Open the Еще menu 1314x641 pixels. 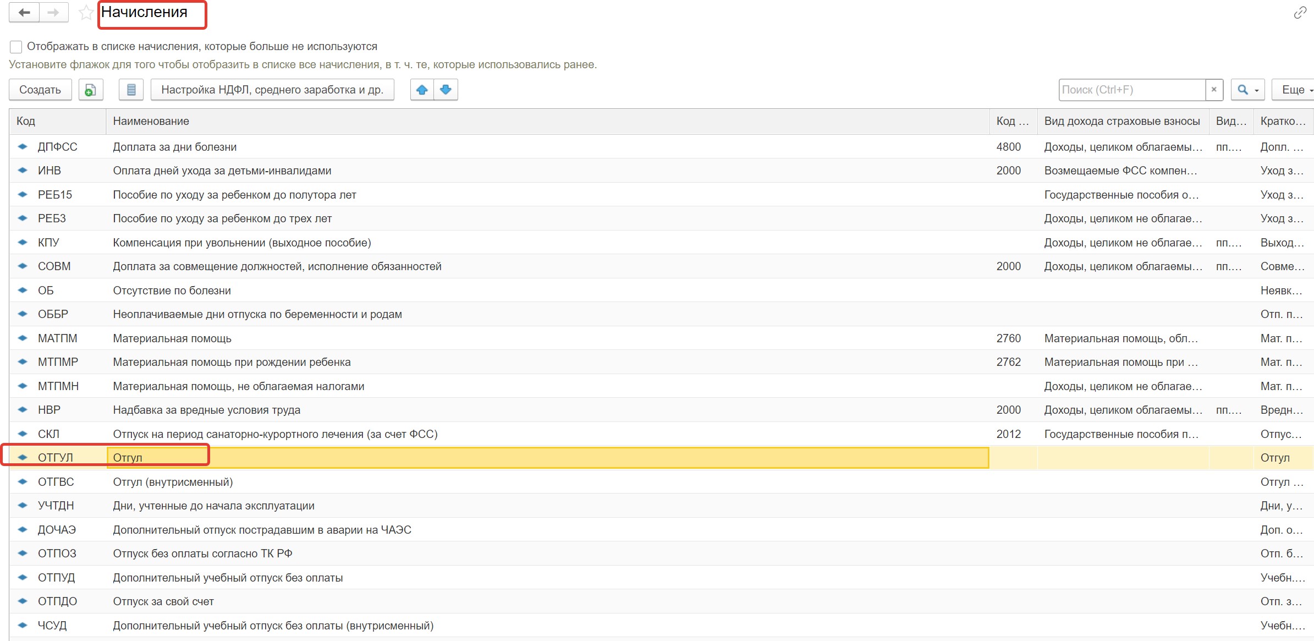(1294, 90)
